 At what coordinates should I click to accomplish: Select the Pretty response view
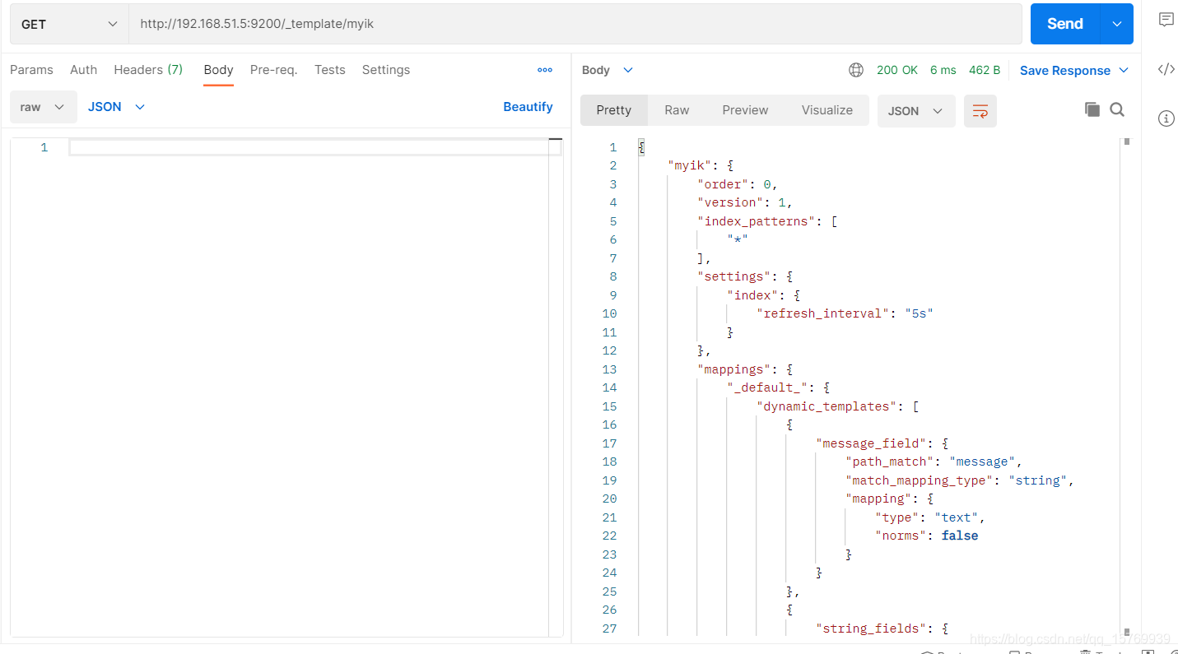click(614, 110)
